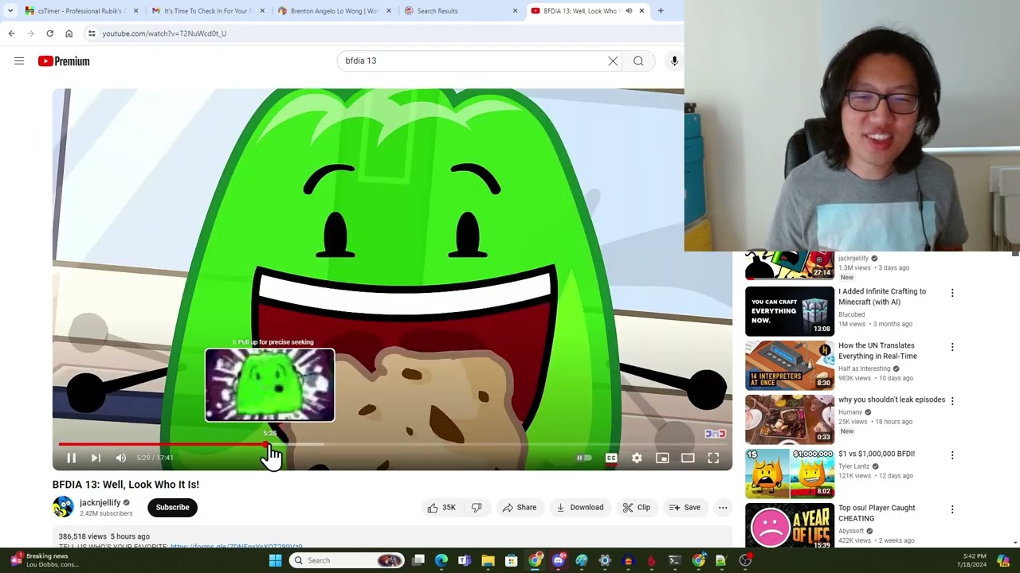
Task: Open YouTube hamburger guide menu
Action: pyautogui.click(x=19, y=61)
